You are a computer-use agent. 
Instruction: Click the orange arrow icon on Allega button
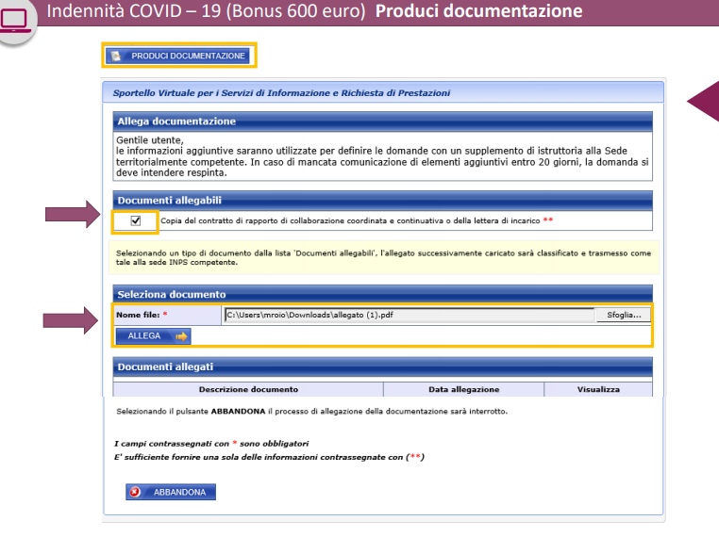[181, 335]
